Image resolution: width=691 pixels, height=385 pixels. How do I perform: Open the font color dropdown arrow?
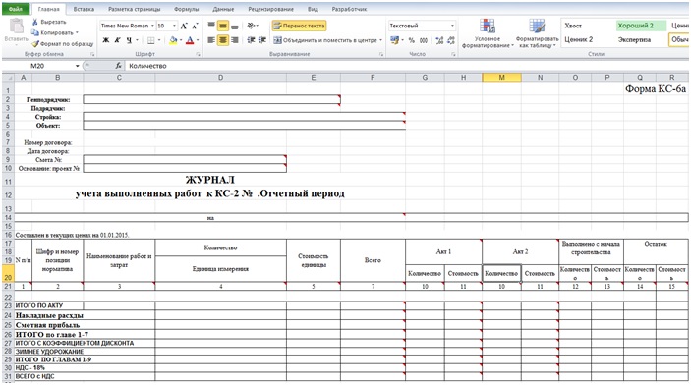[197, 40]
